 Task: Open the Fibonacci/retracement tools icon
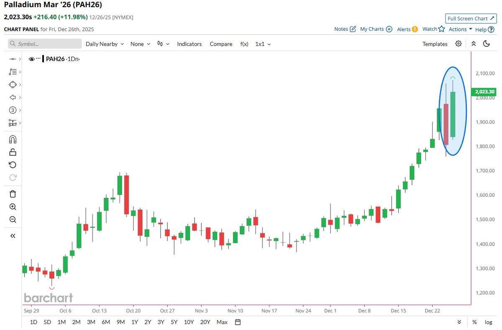pos(13,72)
